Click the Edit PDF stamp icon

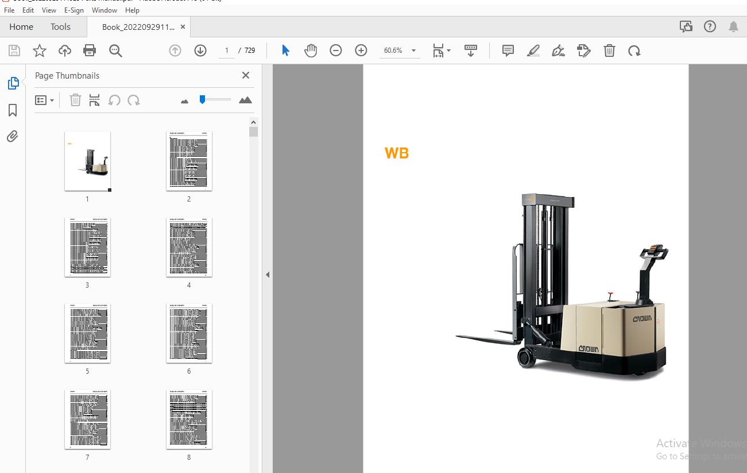[x=584, y=51]
